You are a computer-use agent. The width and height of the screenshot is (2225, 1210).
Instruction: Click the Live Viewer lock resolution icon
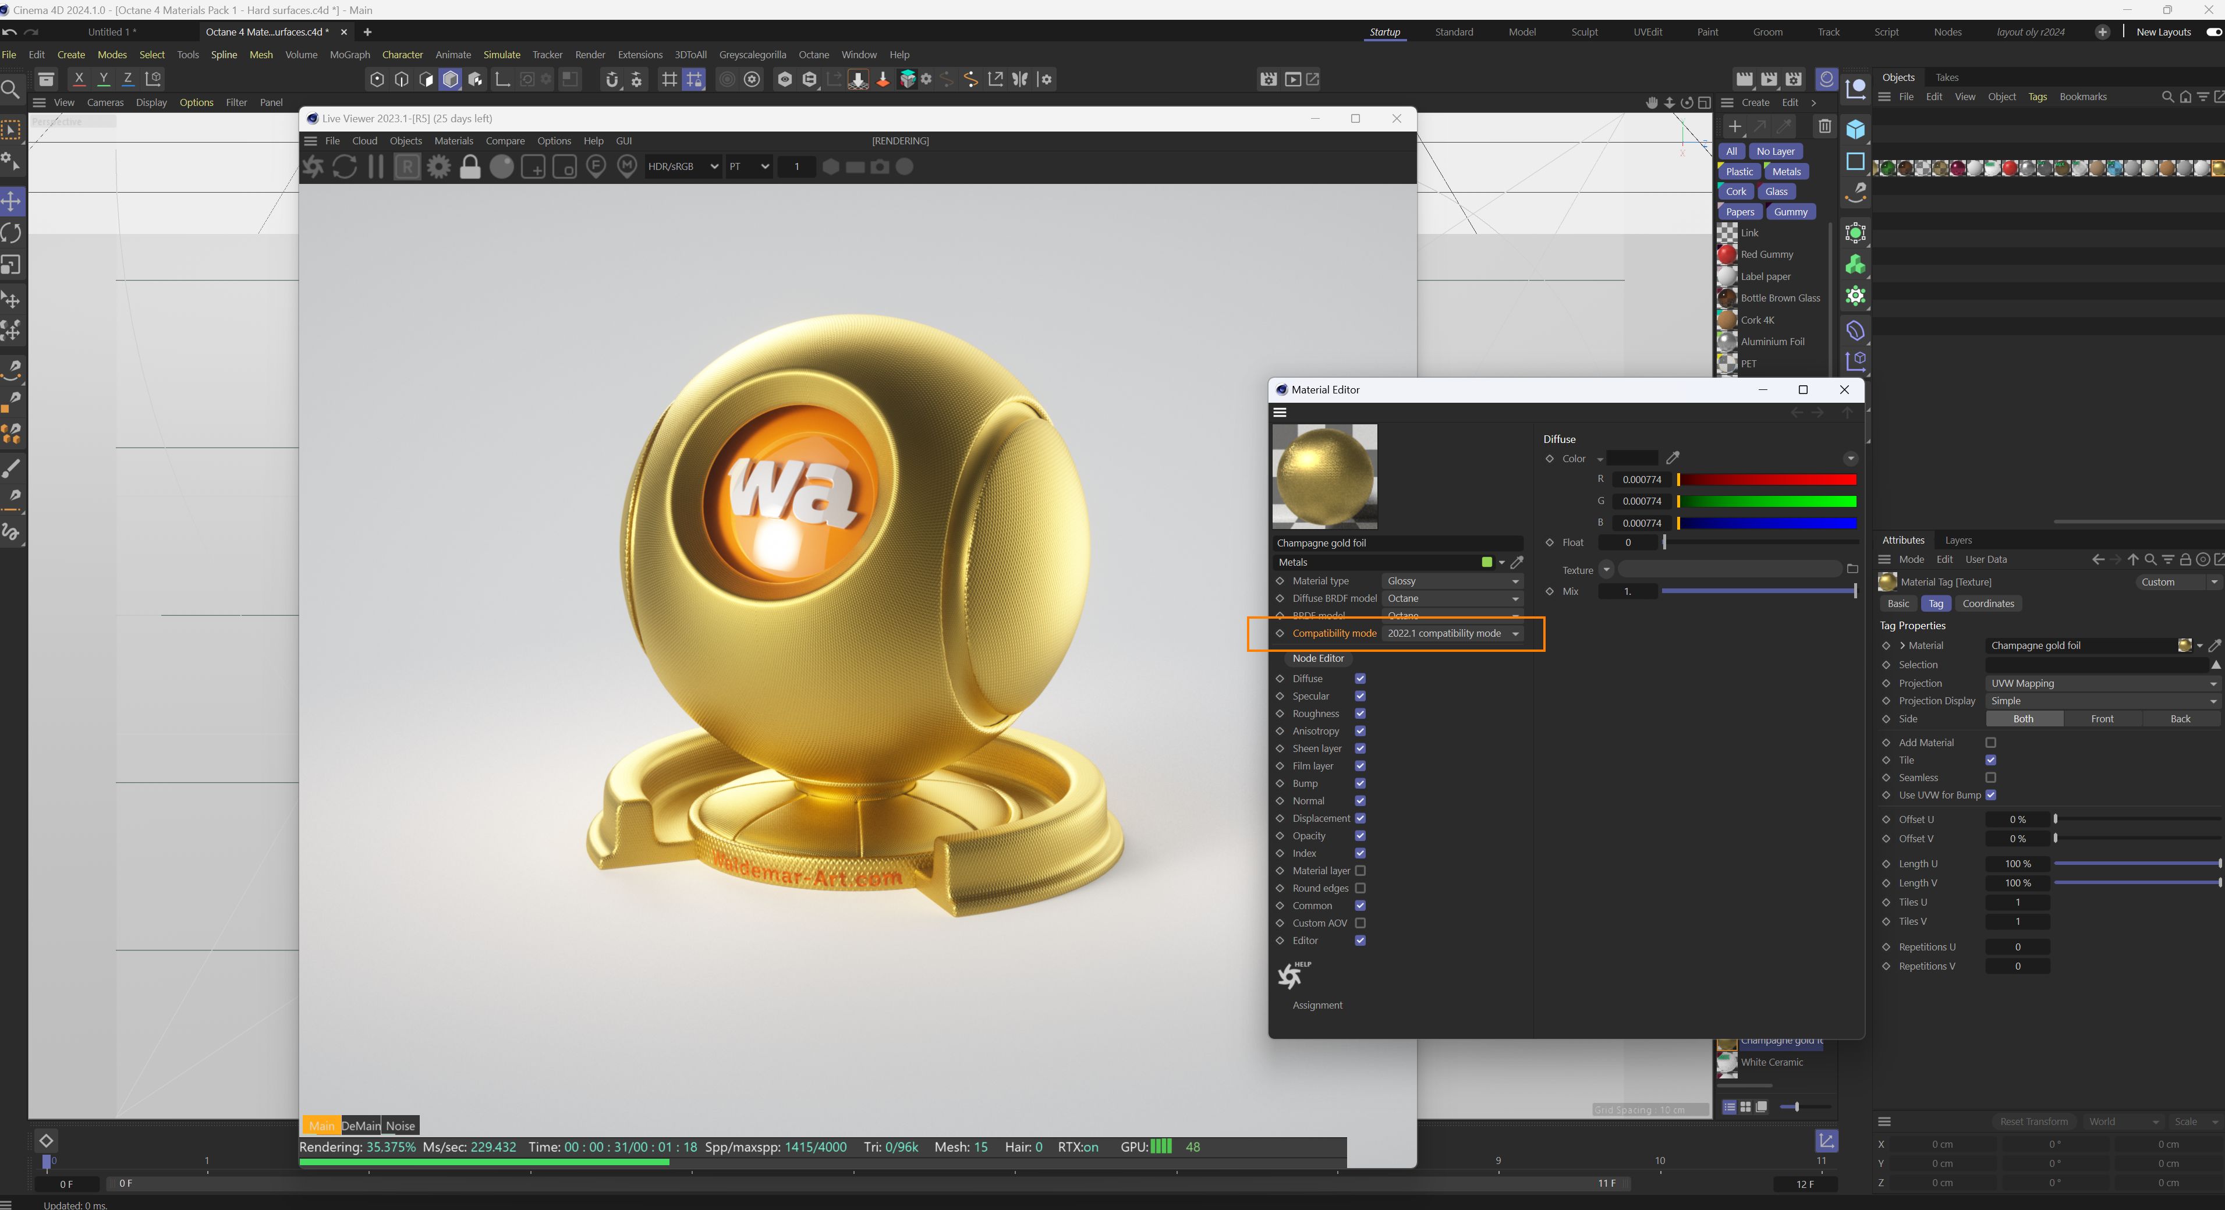point(470,166)
